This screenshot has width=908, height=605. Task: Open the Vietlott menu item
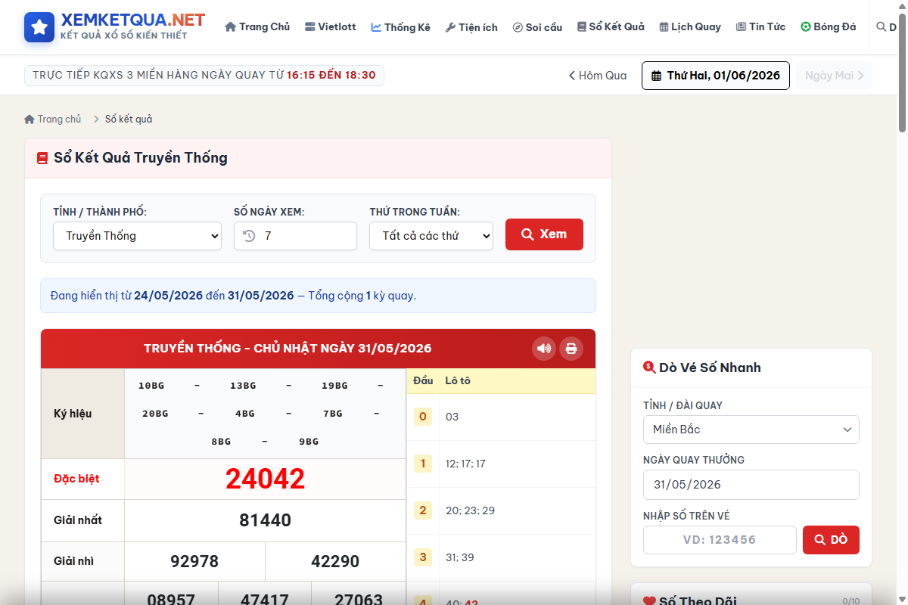[x=330, y=27]
